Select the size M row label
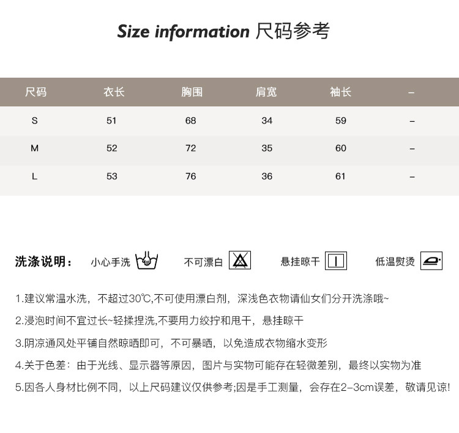 pos(35,148)
